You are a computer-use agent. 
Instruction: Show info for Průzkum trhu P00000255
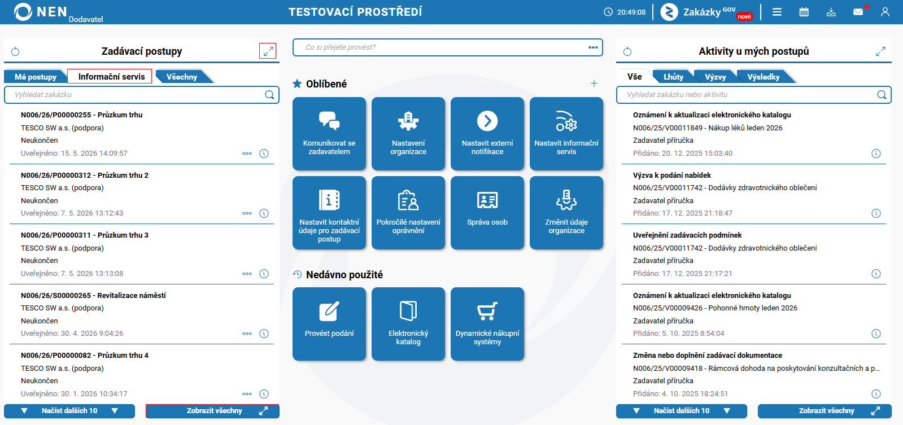[x=264, y=154]
